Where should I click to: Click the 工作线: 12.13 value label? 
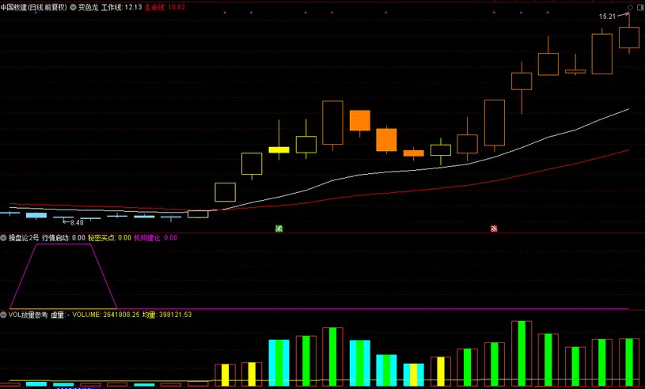coord(122,7)
